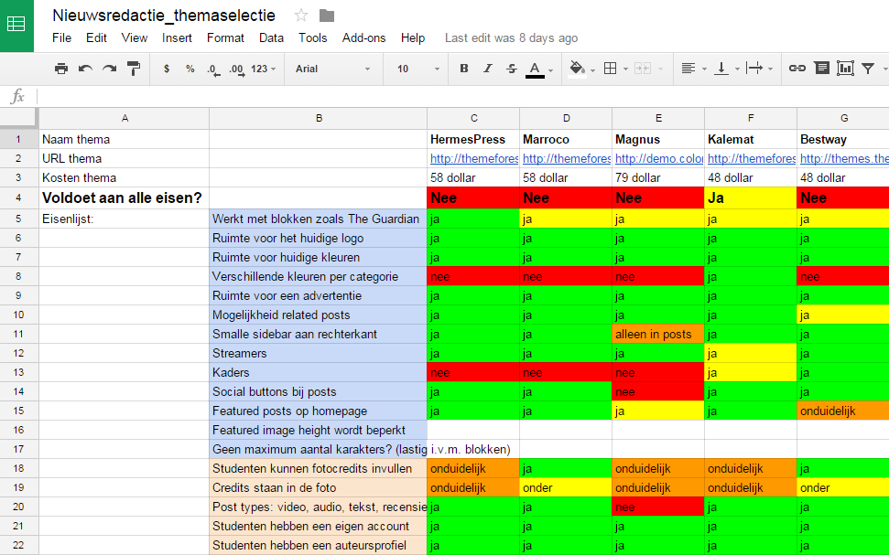Click the merge cells icon
Image resolution: width=889 pixels, height=555 pixels.
click(x=643, y=69)
